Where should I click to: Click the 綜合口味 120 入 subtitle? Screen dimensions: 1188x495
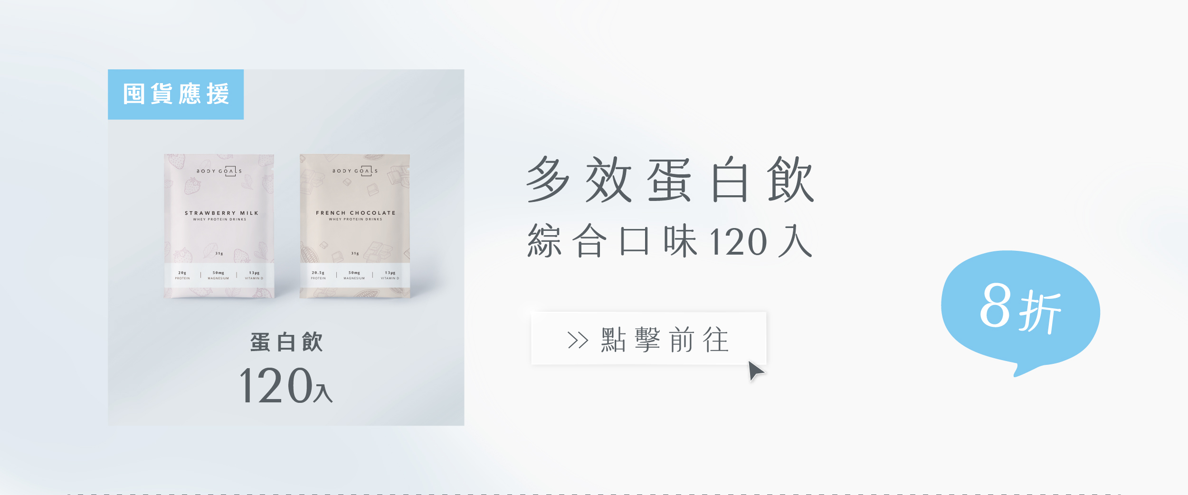(669, 241)
